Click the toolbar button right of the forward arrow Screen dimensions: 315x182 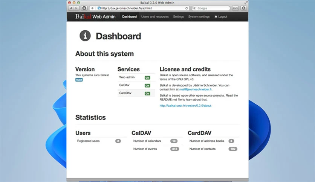[84, 8]
